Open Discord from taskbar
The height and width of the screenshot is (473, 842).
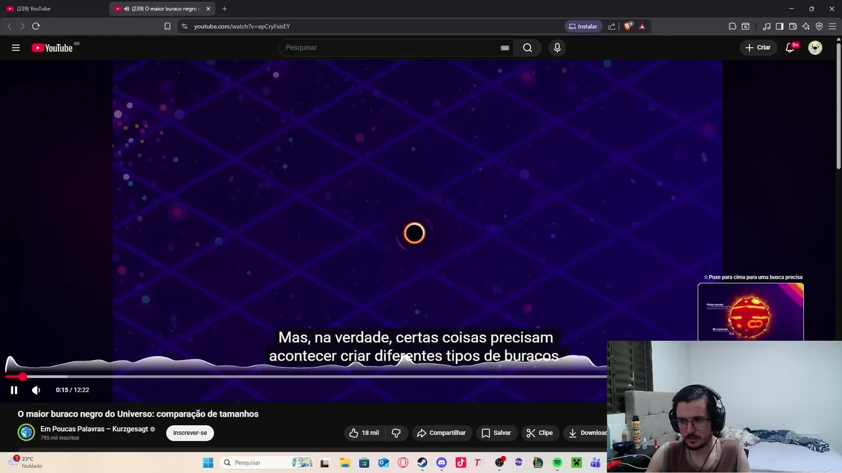(441, 462)
